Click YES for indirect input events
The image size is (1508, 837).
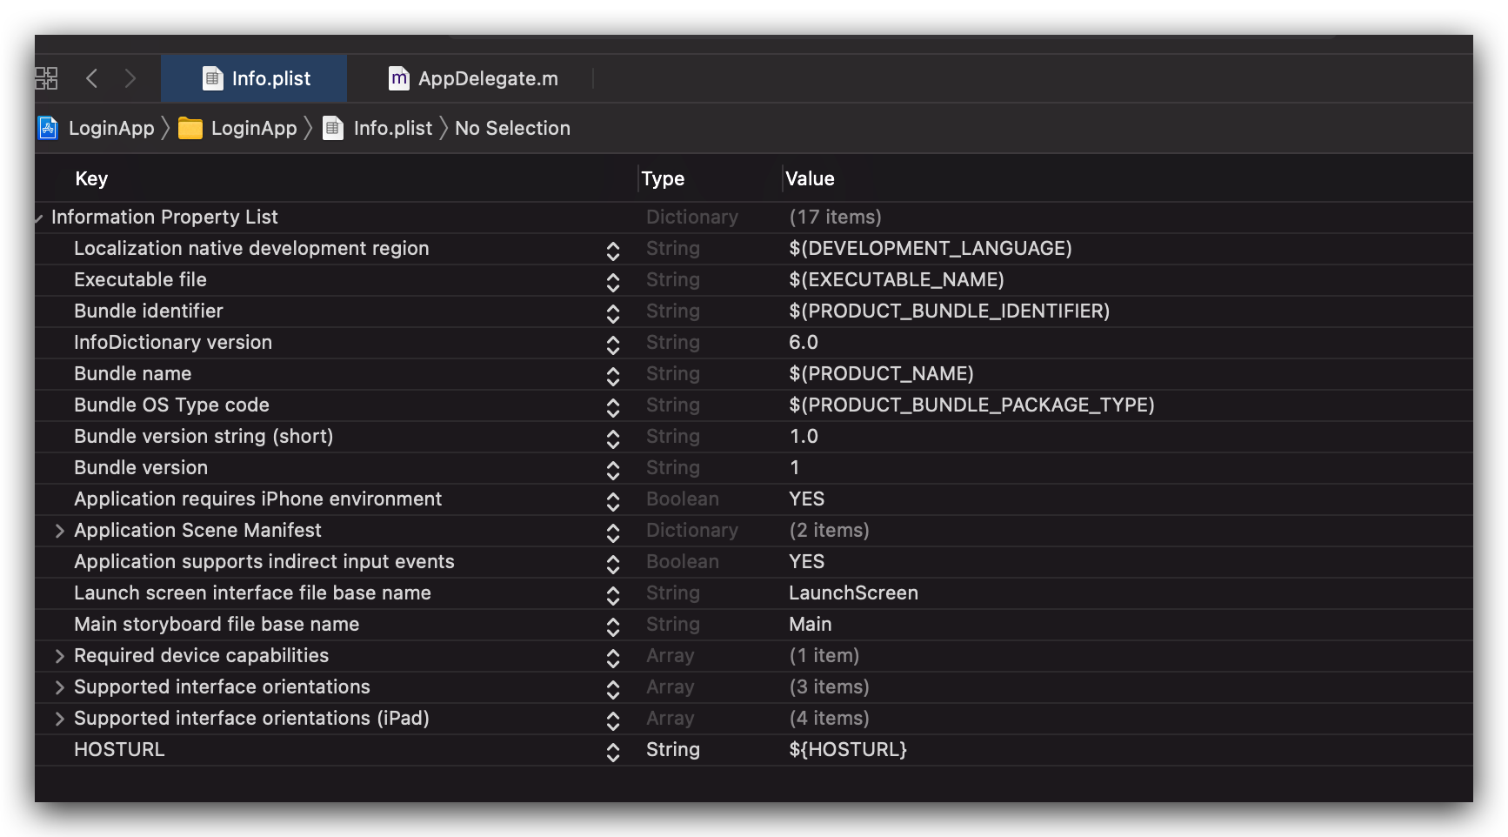[807, 561]
